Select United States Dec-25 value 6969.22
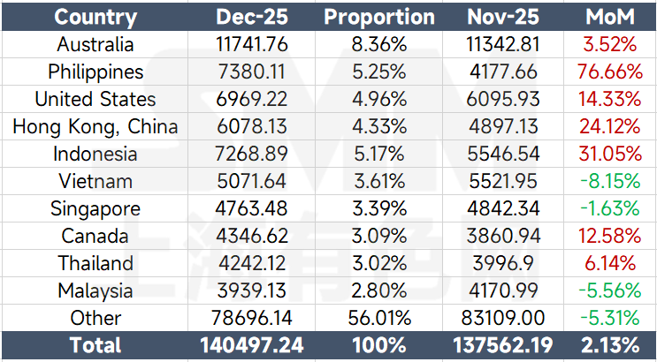This screenshot has height=362, width=657. click(252, 99)
